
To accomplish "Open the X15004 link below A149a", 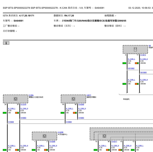I will [11, 122].
